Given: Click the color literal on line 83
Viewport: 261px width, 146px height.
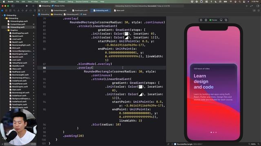Looking at the screenshot, I should pos(126,34).
